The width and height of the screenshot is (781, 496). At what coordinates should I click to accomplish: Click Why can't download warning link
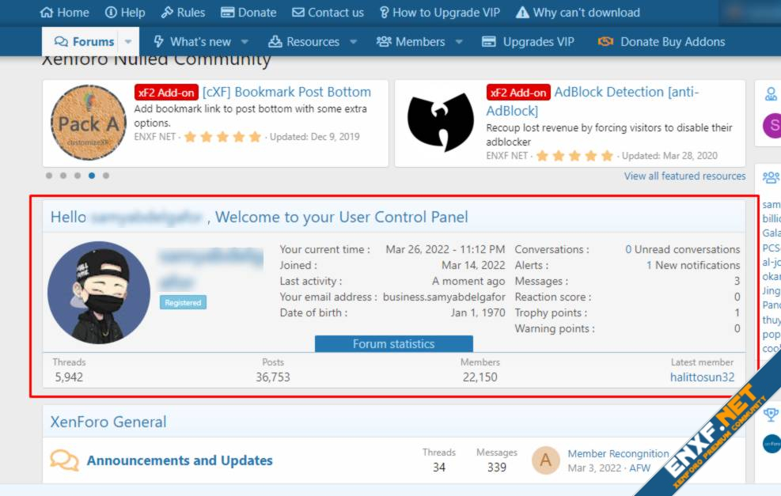(x=578, y=13)
